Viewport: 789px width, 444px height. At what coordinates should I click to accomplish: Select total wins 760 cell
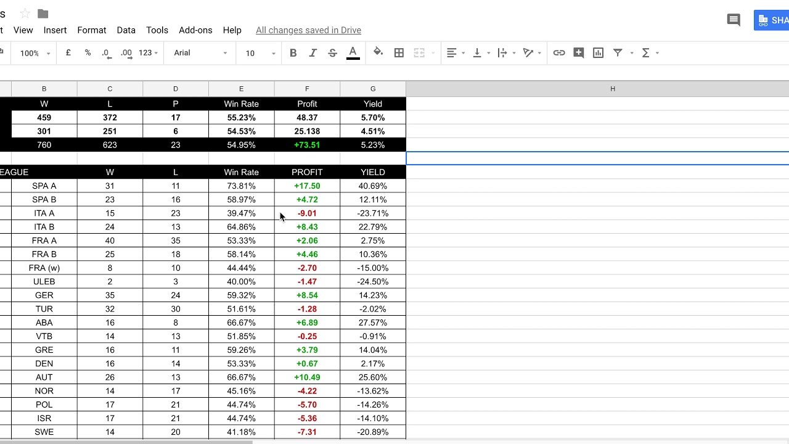(x=44, y=145)
